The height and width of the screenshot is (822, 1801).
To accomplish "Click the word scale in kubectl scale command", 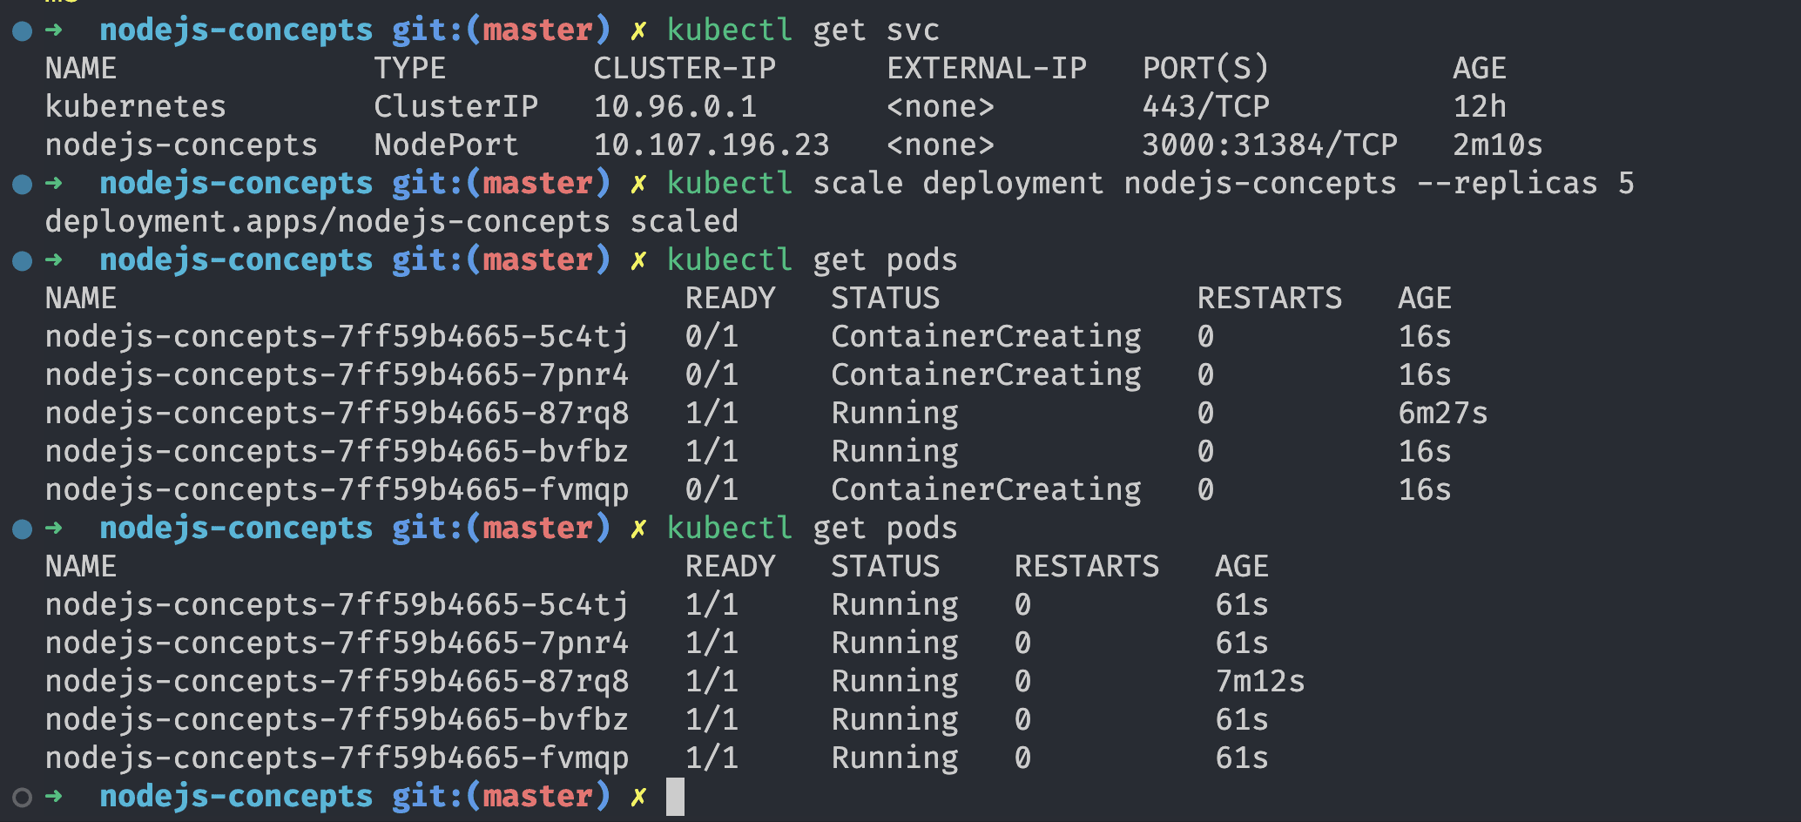I will point(859,183).
